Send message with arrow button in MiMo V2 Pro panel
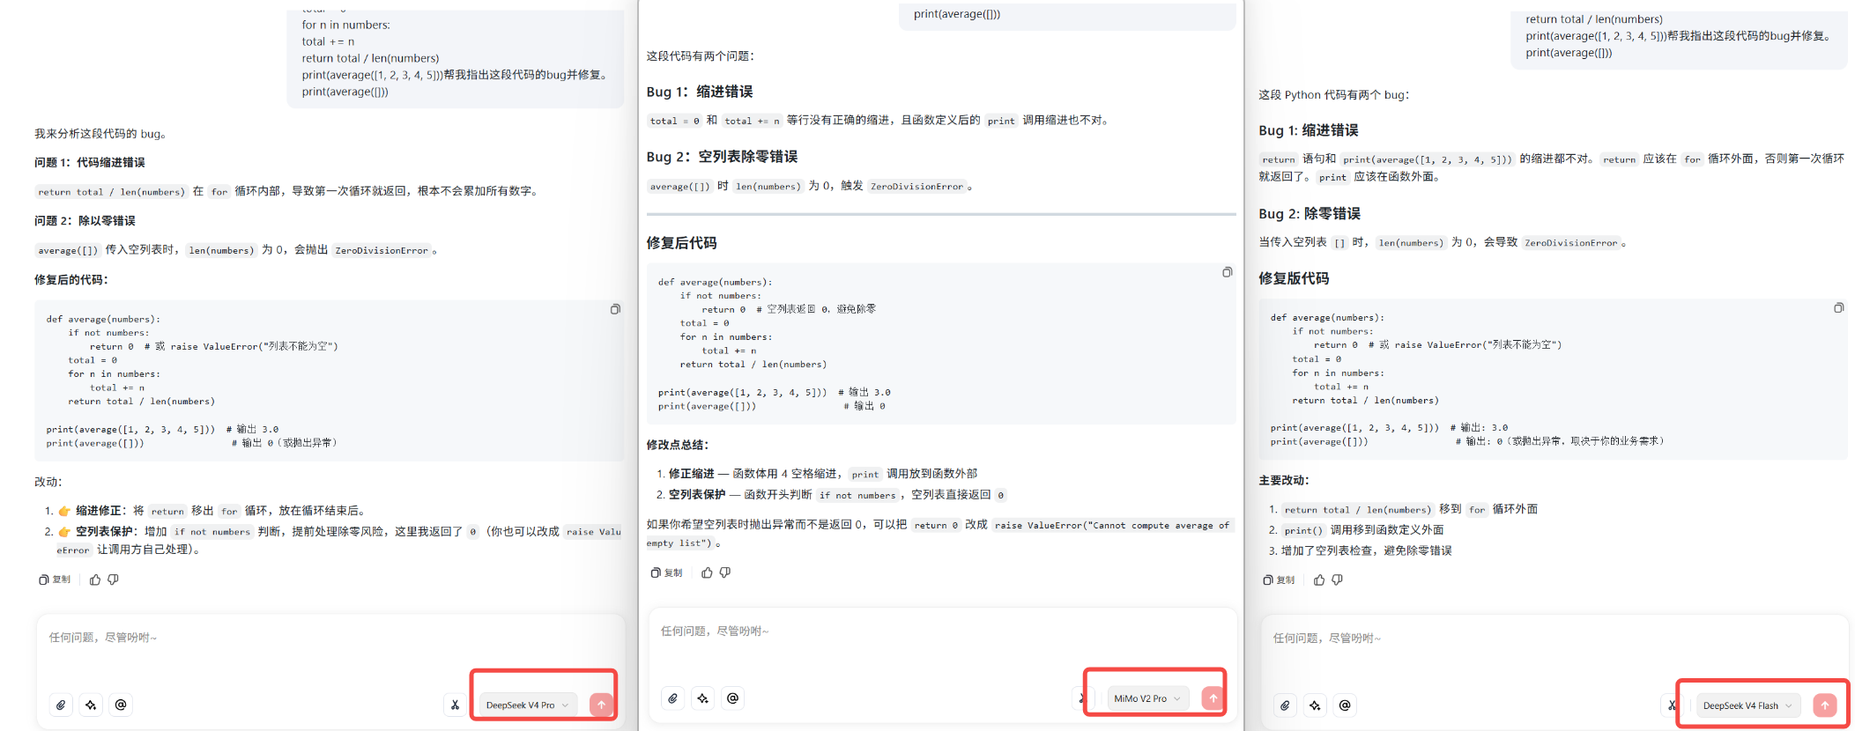The width and height of the screenshot is (1855, 731). [1213, 698]
